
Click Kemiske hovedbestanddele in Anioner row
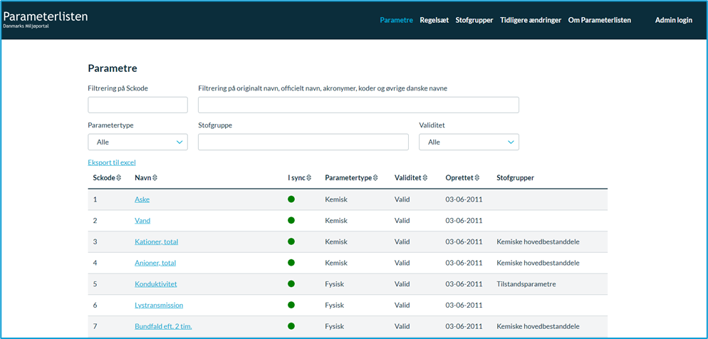pos(538,263)
